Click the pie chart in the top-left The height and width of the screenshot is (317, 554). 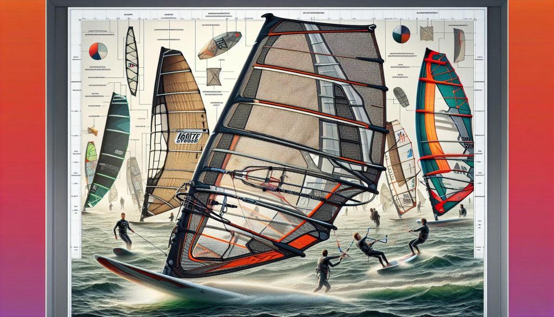[x=98, y=51]
